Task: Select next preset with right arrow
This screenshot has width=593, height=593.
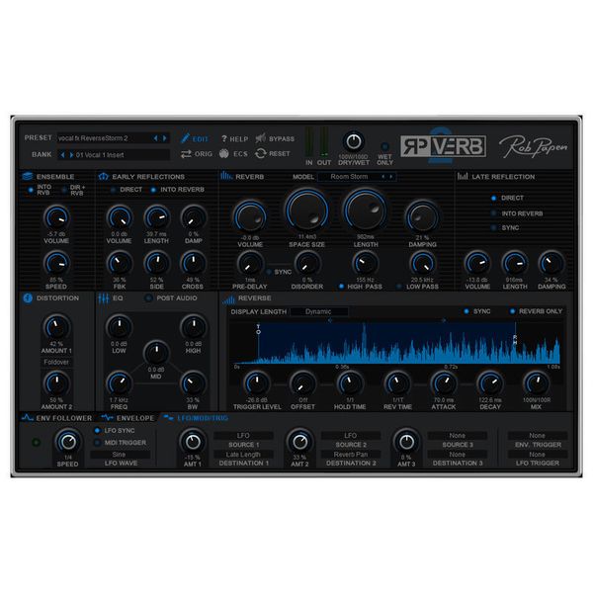Action: point(164,138)
